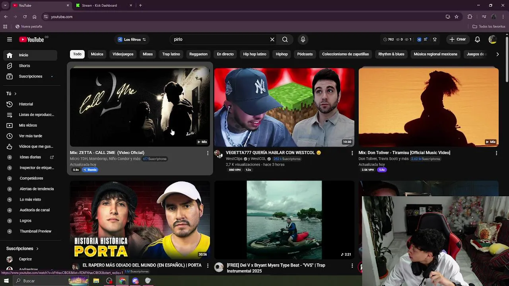Go back to the previous page
The image size is (509, 286).
coord(6,17)
